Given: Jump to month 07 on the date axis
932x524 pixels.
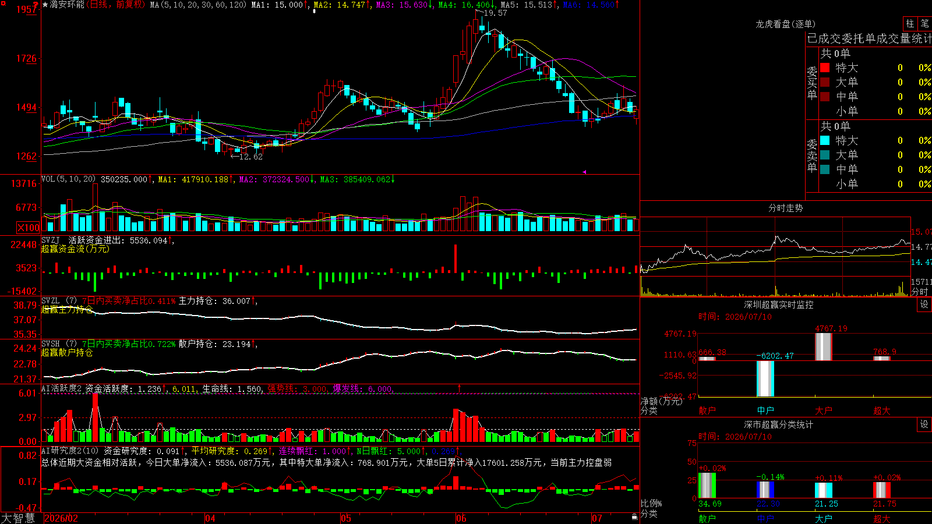Looking at the screenshot, I should [597, 518].
